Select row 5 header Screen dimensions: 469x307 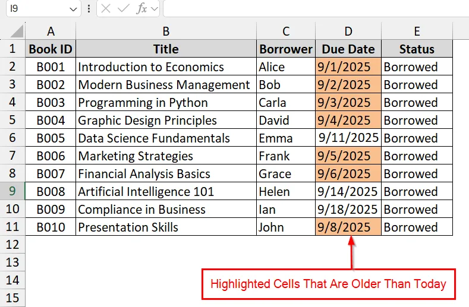click(12, 120)
